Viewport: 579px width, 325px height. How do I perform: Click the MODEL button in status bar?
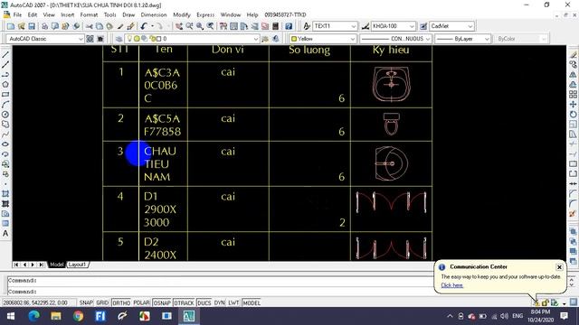point(252,303)
